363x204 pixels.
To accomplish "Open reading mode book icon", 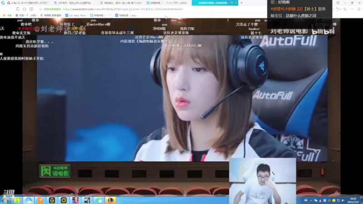I will pos(31,9).
